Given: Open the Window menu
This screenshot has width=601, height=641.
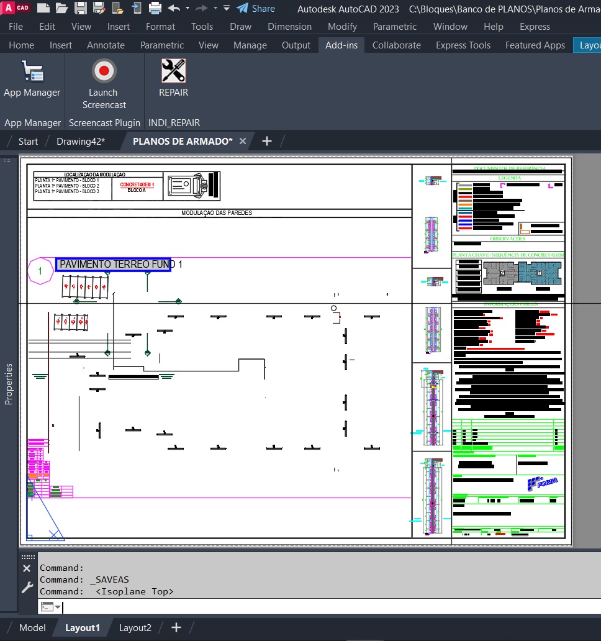Looking at the screenshot, I should (x=450, y=27).
